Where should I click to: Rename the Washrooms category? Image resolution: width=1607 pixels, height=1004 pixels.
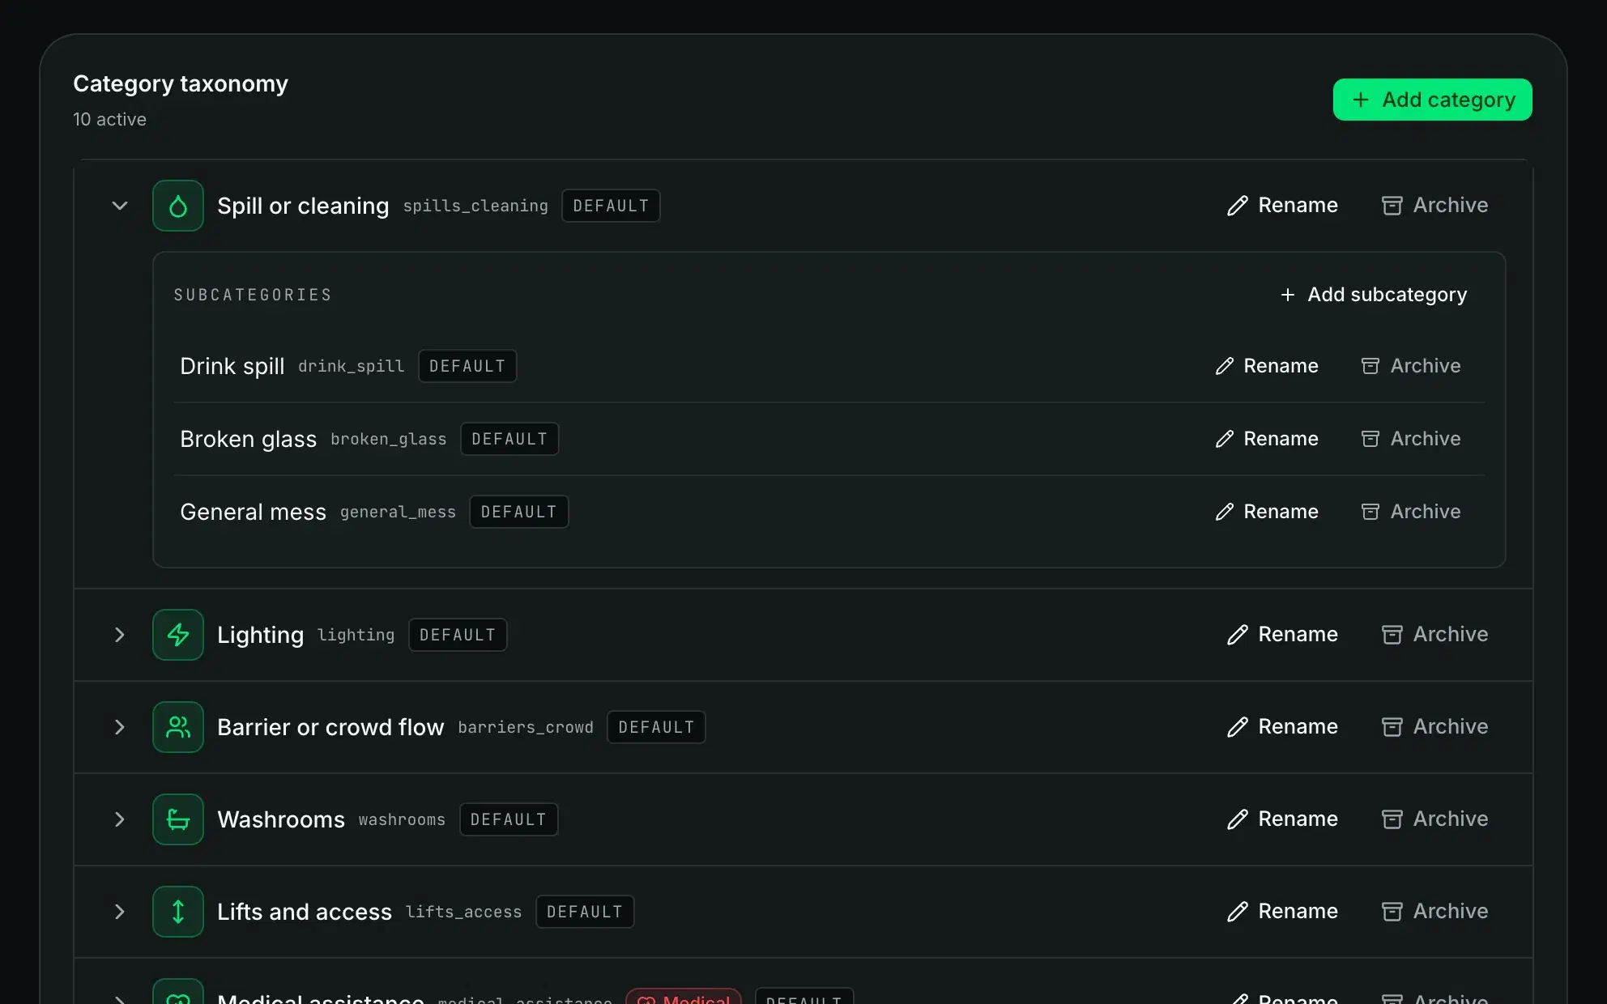[x=1282, y=819]
